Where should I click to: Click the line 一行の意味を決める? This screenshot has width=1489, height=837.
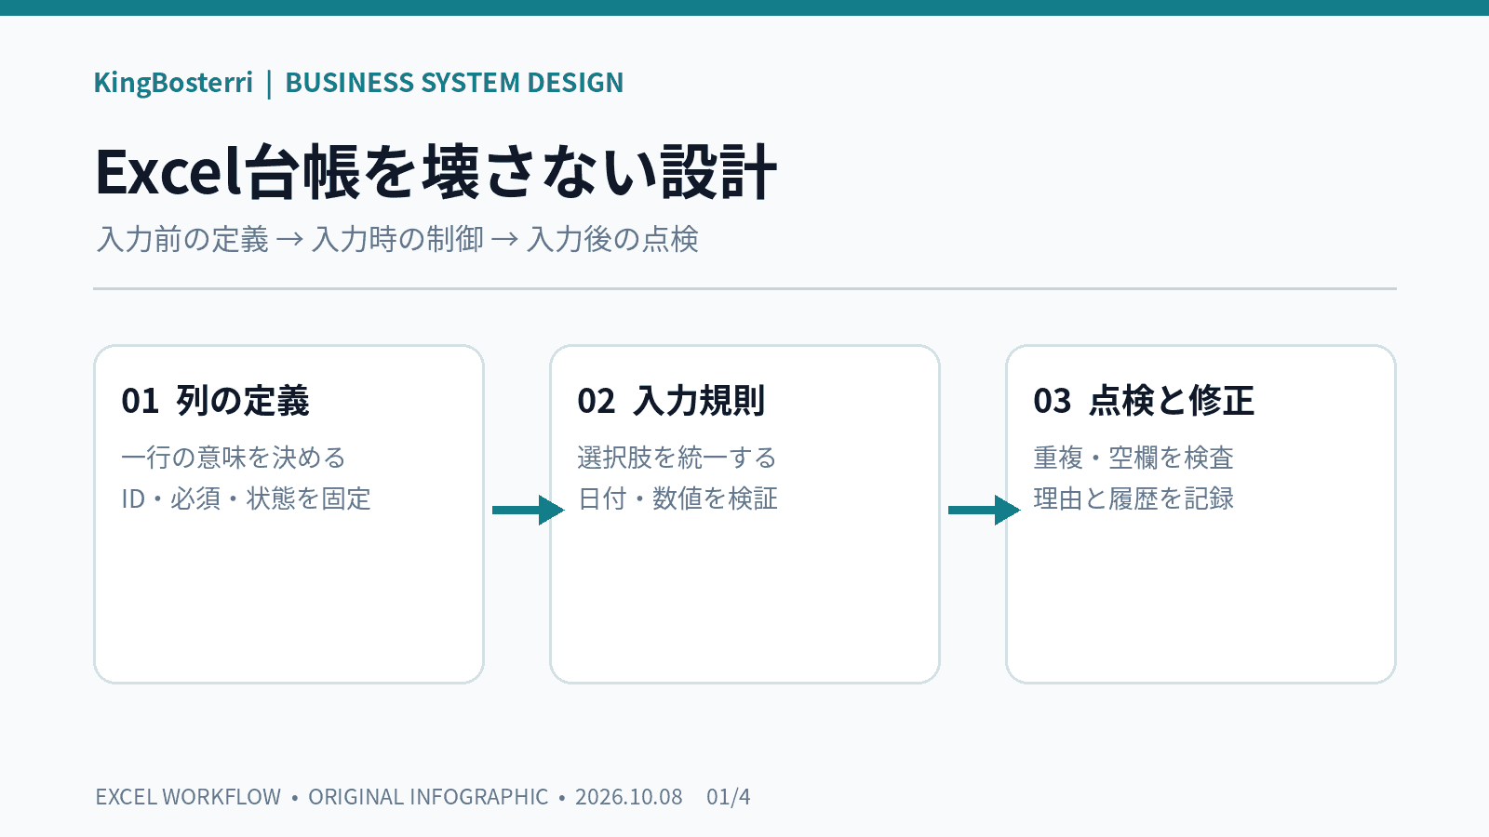(234, 458)
